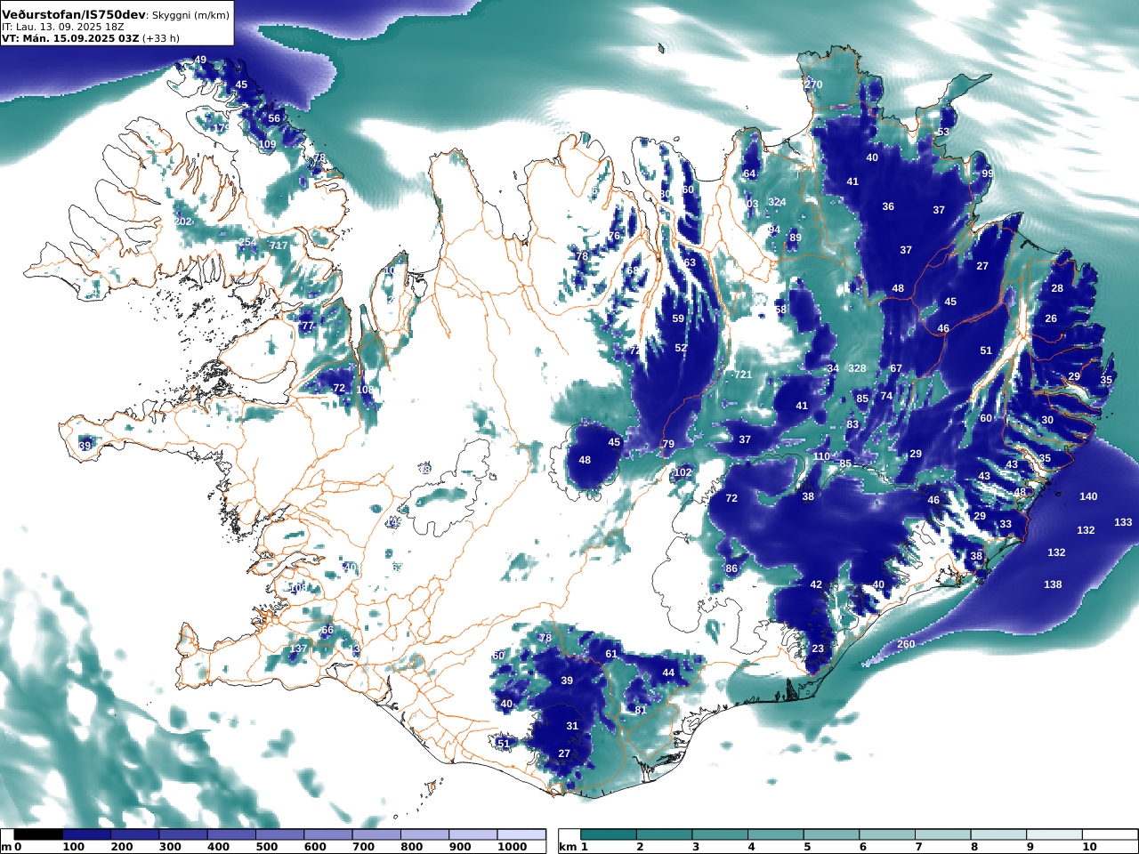Click the VT: Mán. 15.09.2025 03Z valid time

click(70, 38)
